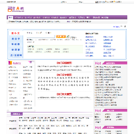Viewport: 134px width, 134px height.
Task: Select the middle radio button above the search box
Action: tap(37, 33)
